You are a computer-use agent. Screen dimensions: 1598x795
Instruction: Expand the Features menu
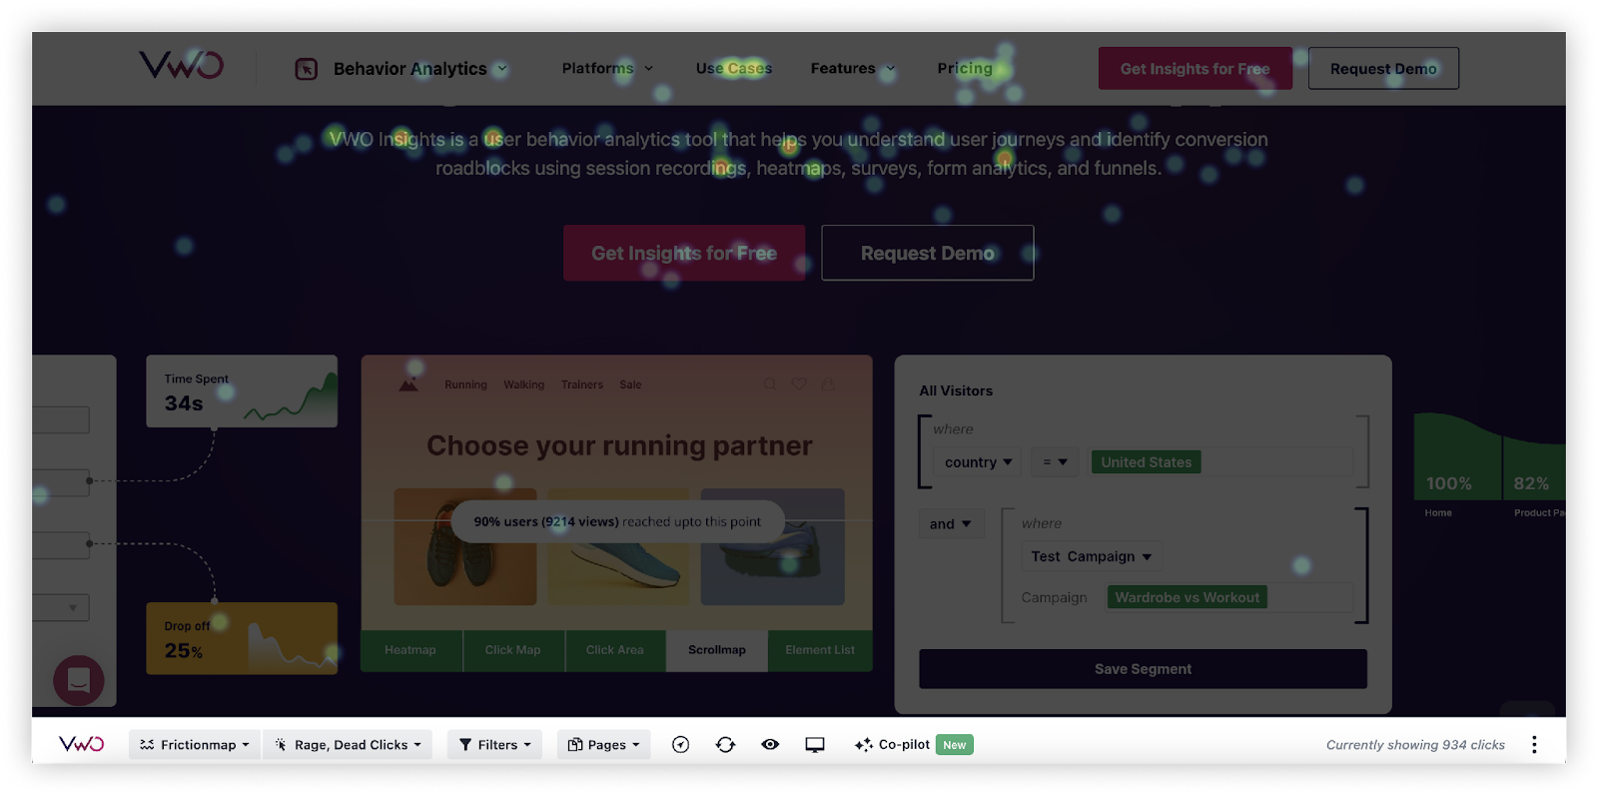[x=853, y=68]
